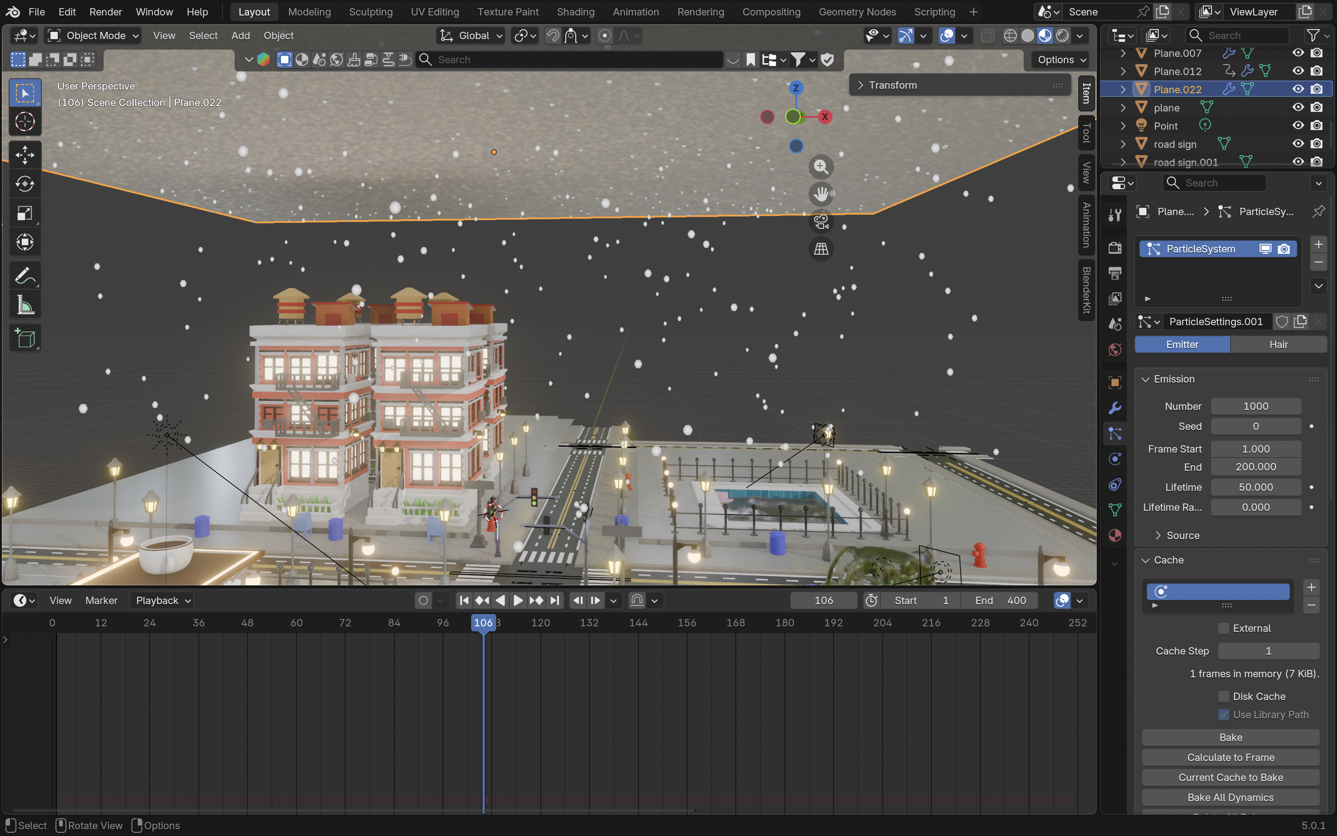Click the viewport pan hand icon

821,194
